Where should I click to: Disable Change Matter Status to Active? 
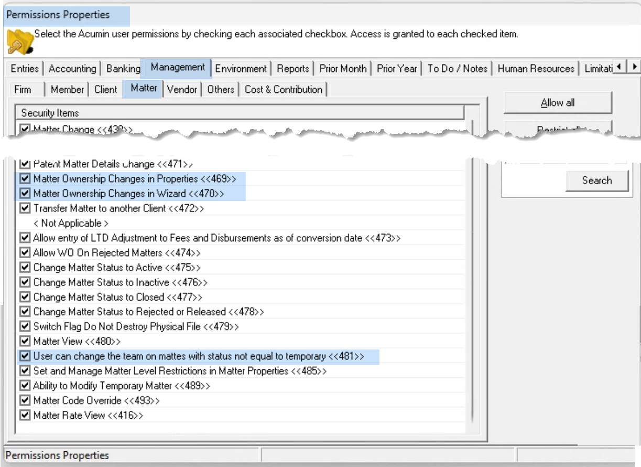[x=25, y=268]
